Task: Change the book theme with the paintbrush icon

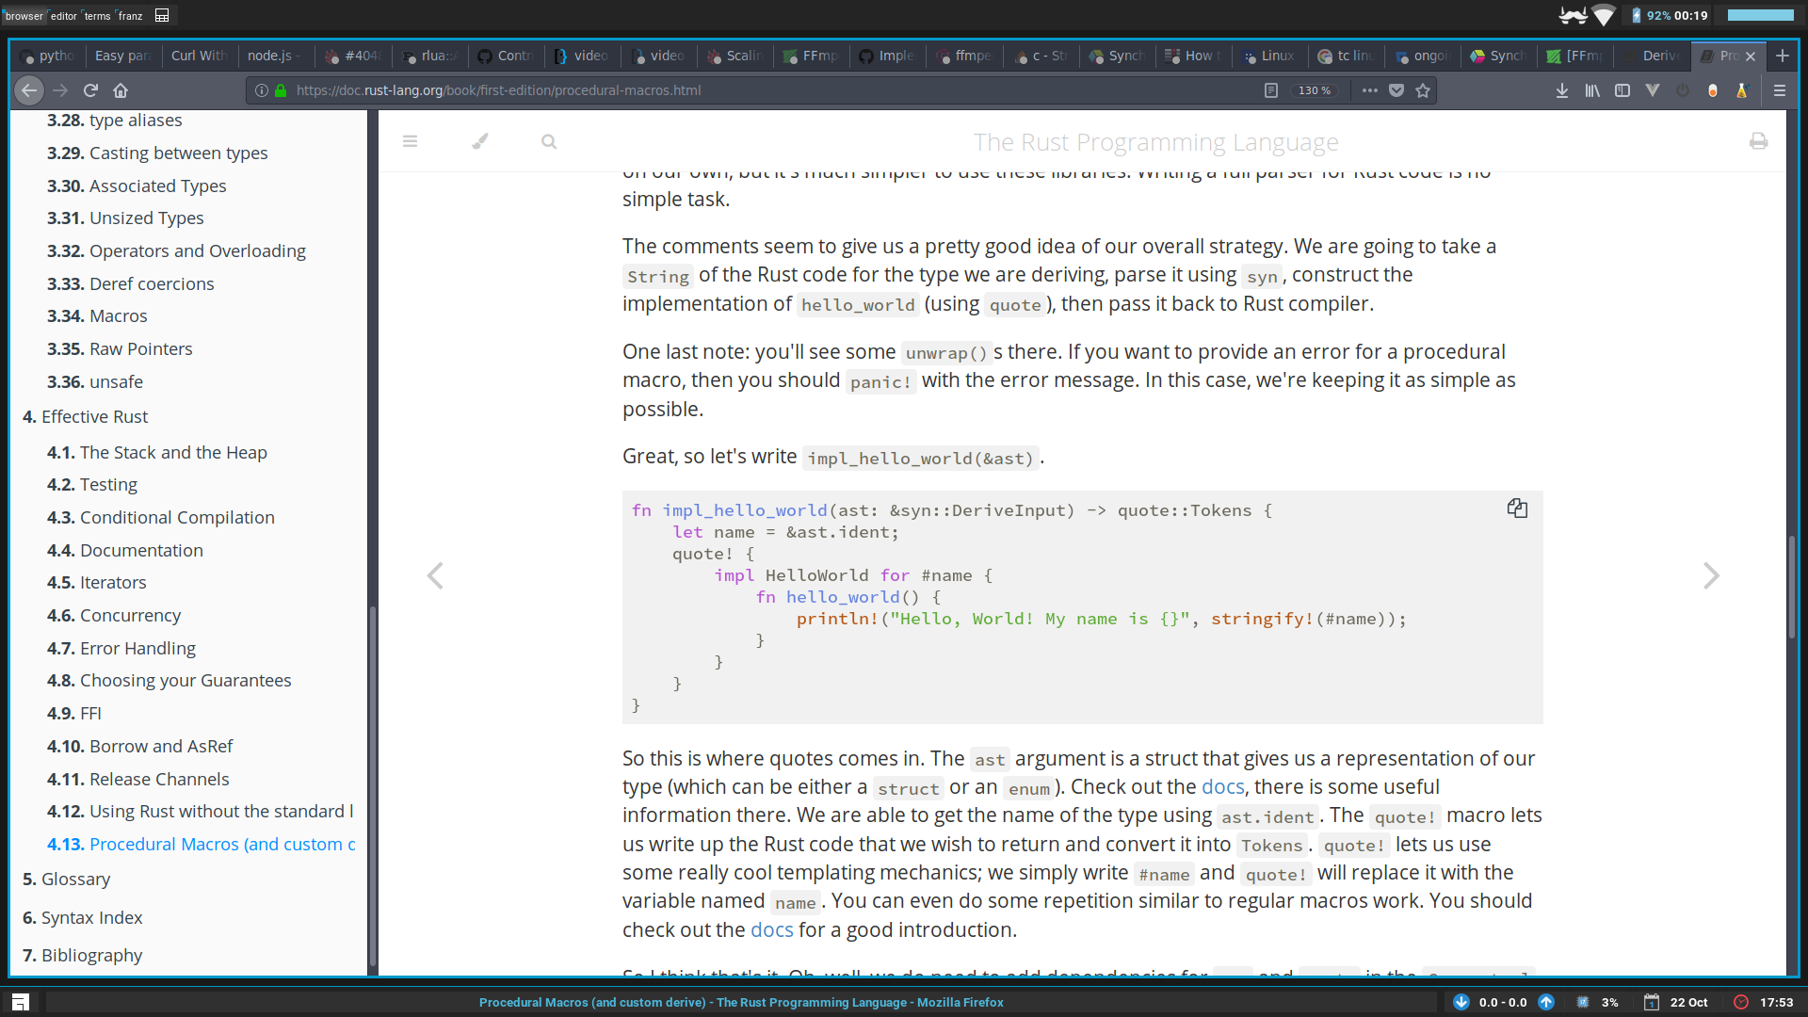Action: coord(479,141)
